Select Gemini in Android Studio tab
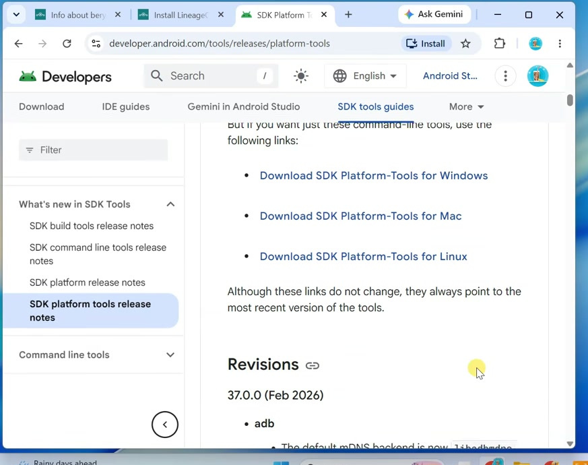 (x=244, y=106)
